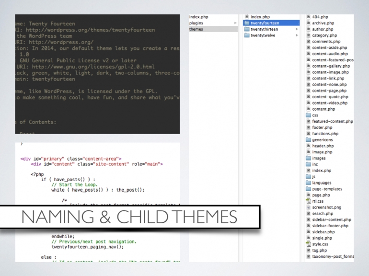Select category.php in the file list
The image size is (369, 276).
coord(324,35)
